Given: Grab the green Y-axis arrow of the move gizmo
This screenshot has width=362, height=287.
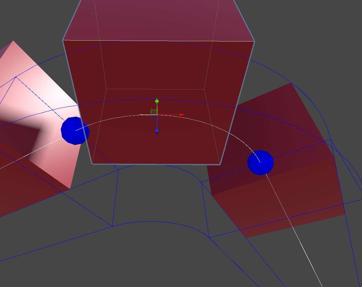Looking at the screenshot, I should pos(157,100).
